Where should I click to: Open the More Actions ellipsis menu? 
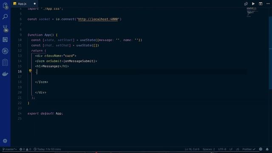coord(268,4)
